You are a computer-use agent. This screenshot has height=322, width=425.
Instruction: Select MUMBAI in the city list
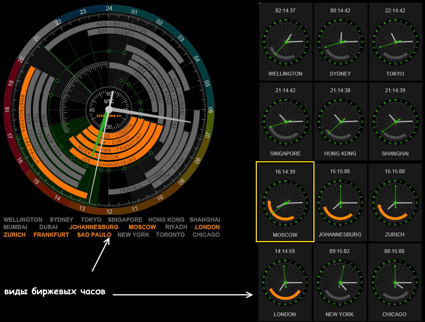pos(15,227)
